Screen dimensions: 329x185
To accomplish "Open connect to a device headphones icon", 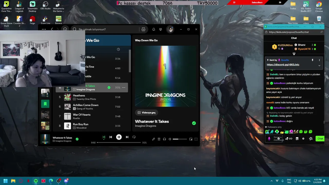I will point(164,139).
